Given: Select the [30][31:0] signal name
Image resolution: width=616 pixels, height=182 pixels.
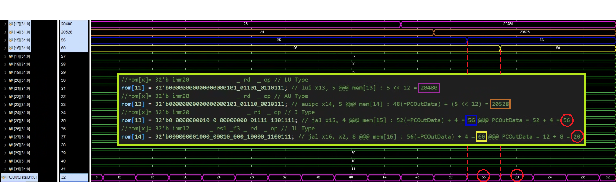Looking at the screenshot, I should point(22,161).
